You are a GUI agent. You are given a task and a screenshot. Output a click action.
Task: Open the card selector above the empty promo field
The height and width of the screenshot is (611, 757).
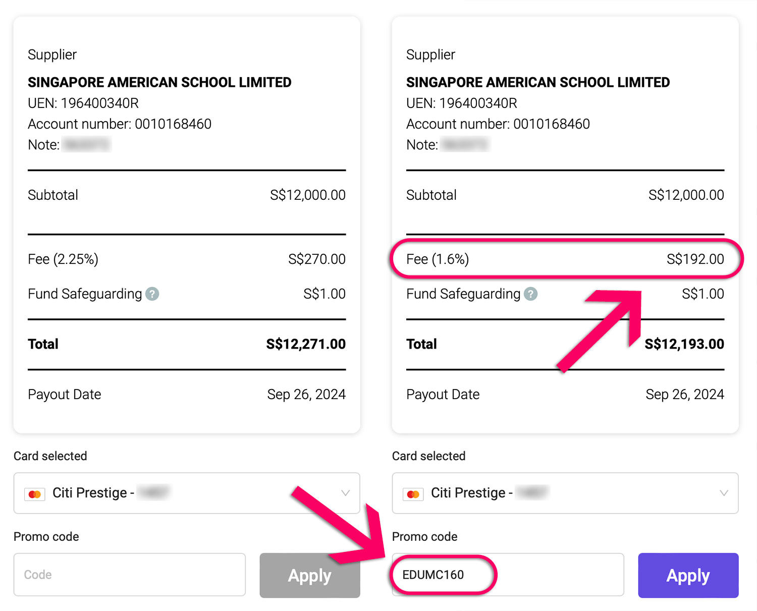point(186,493)
